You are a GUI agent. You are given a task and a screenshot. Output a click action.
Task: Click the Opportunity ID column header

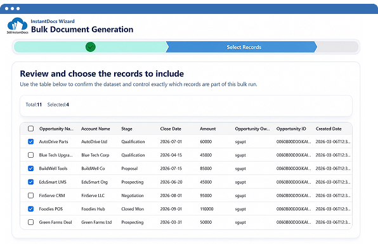click(x=291, y=129)
